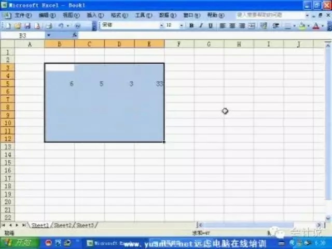The width and height of the screenshot is (332, 249).
Task: Open the 视图 (View) menu
Action: pyautogui.click(x=72, y=15)
